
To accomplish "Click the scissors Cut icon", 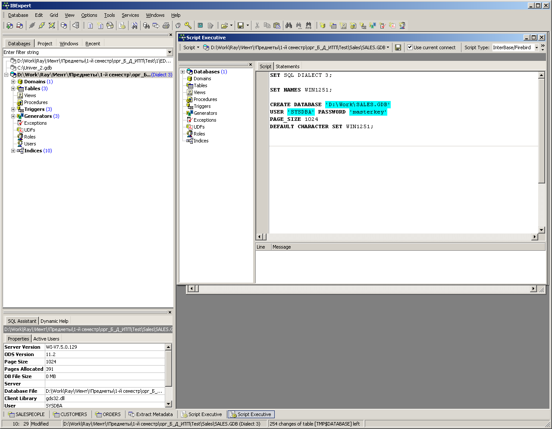I will tap(257, 25).
